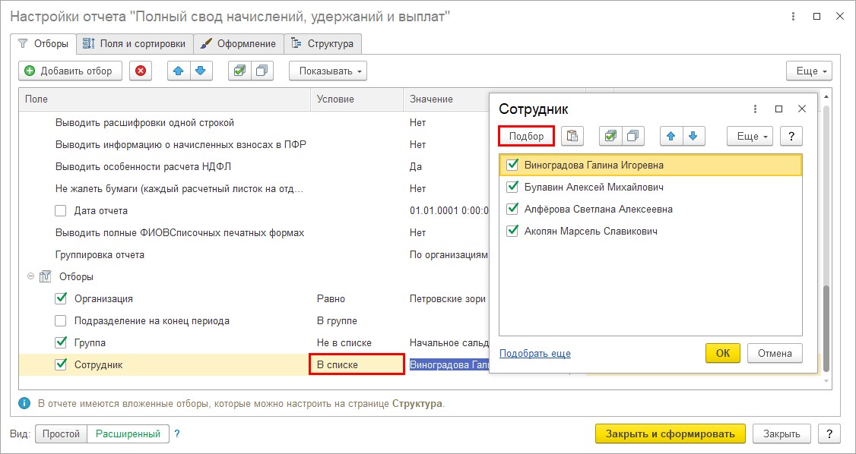Click the Подбор button
856x454 pixels.
[527, 136]
